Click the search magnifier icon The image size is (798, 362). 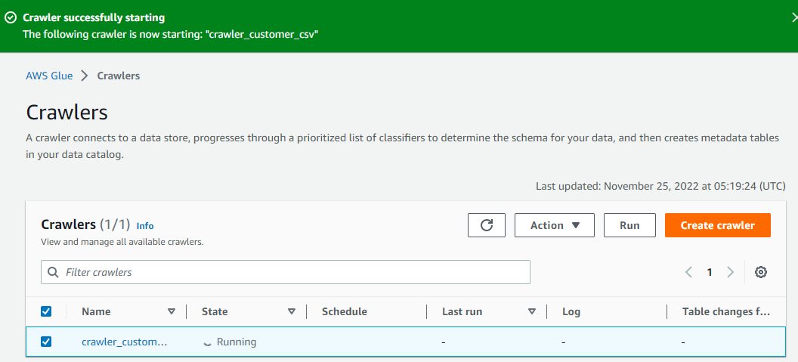tap(53, 272)
